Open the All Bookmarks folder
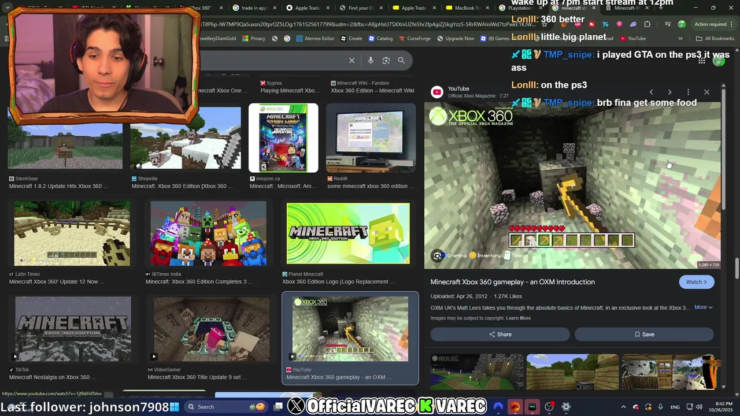This screenshot has width=740, height=416. [715, 39]
